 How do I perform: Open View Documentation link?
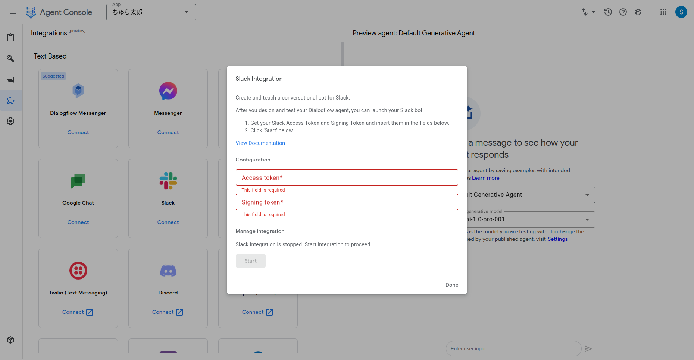point(260,143)
